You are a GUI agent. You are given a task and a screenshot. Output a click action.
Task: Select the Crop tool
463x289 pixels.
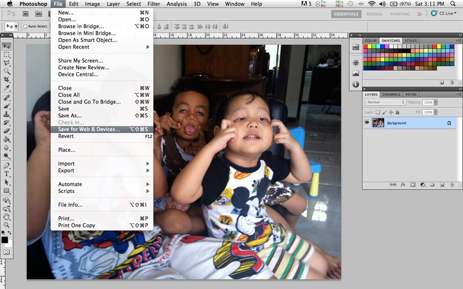point(6,80)
